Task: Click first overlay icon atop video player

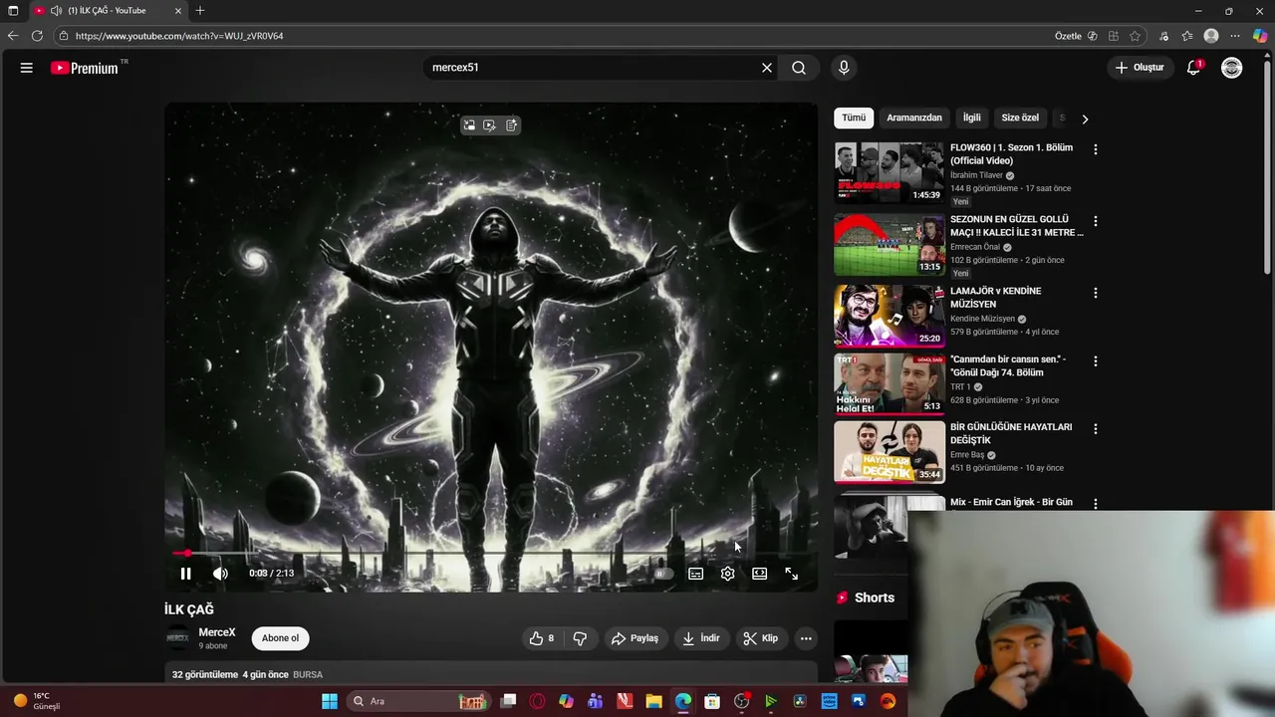Action: (469, 125)
